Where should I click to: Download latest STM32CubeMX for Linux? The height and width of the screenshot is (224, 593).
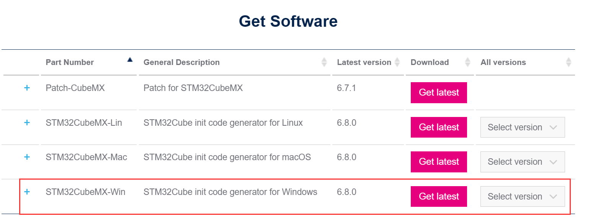click(438, 127)
